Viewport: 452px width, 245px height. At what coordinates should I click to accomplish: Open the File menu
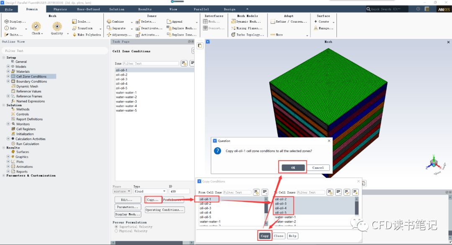pyautogui.click(x=9, y=9)
